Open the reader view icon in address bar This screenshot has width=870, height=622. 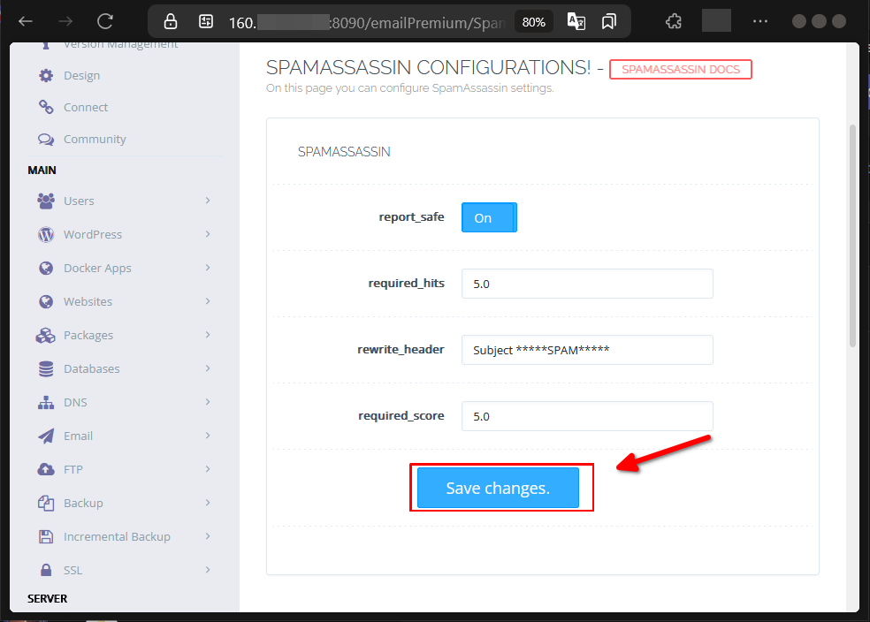pyautogui.click(x=206, y=21)
